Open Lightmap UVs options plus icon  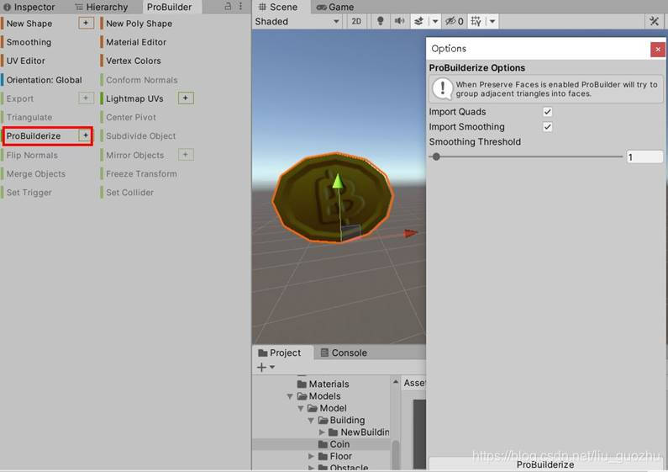(x=186, y=98)
